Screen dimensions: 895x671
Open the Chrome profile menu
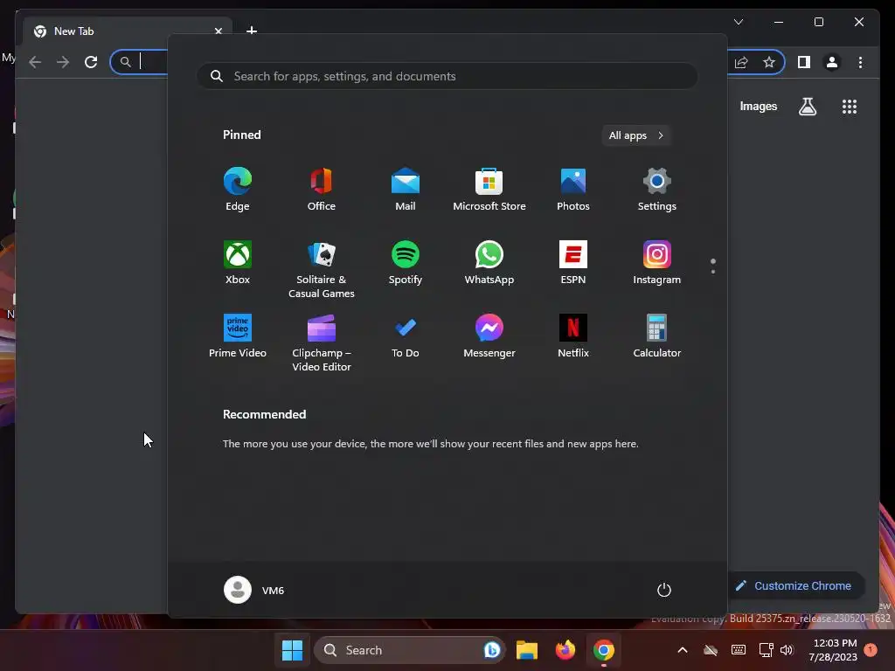coord(832,62)
